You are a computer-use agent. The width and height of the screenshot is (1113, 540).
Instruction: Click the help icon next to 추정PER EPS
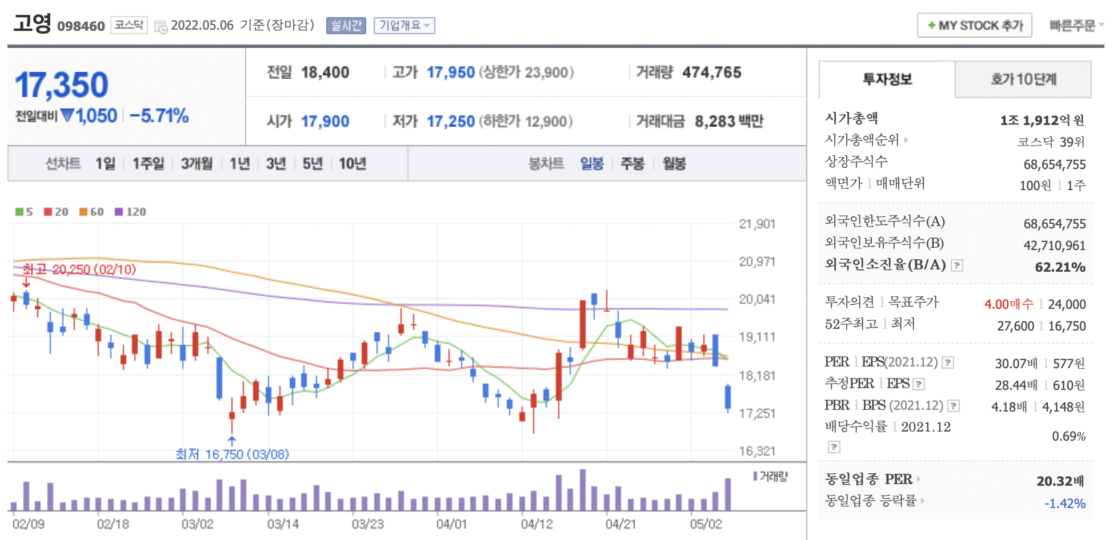point(919,384)
